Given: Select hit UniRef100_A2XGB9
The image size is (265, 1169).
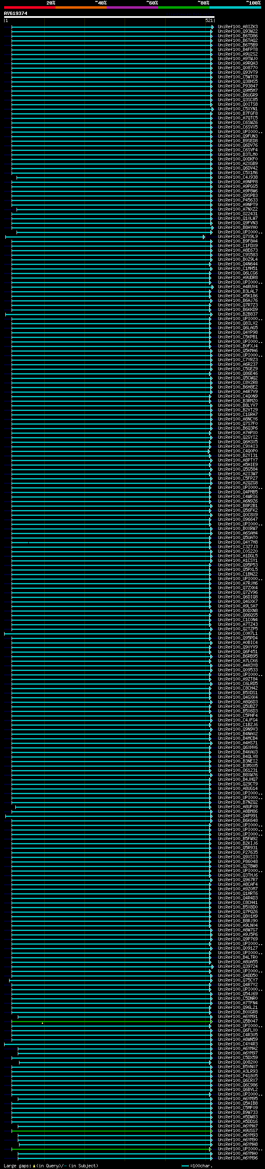Looking at the screenshot, I should point(238,163).
